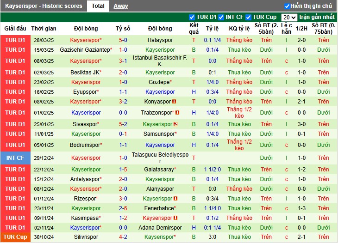Open Samsunspor team link

coord(159,134)
